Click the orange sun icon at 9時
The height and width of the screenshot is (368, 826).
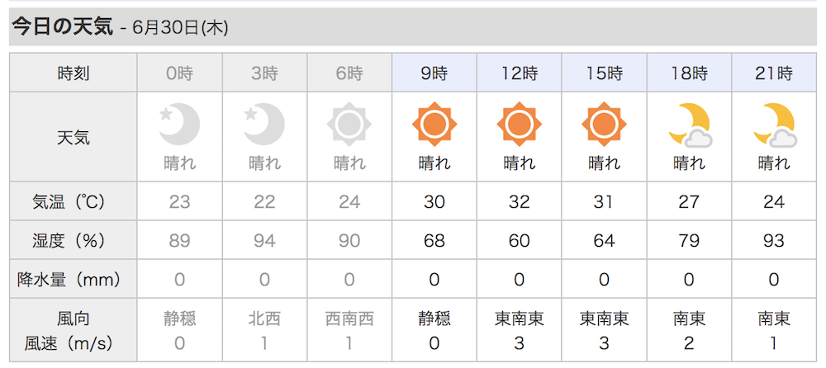(434, 125)
